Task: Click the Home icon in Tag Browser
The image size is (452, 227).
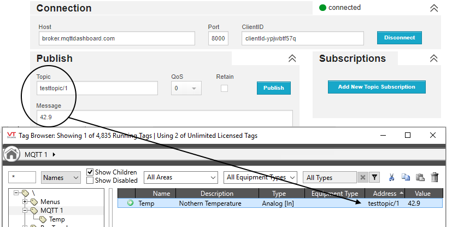Action: [11, 155]
